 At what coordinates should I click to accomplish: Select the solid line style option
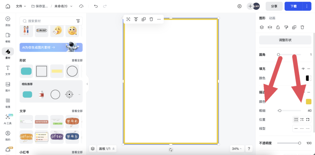tap(296, 129)
